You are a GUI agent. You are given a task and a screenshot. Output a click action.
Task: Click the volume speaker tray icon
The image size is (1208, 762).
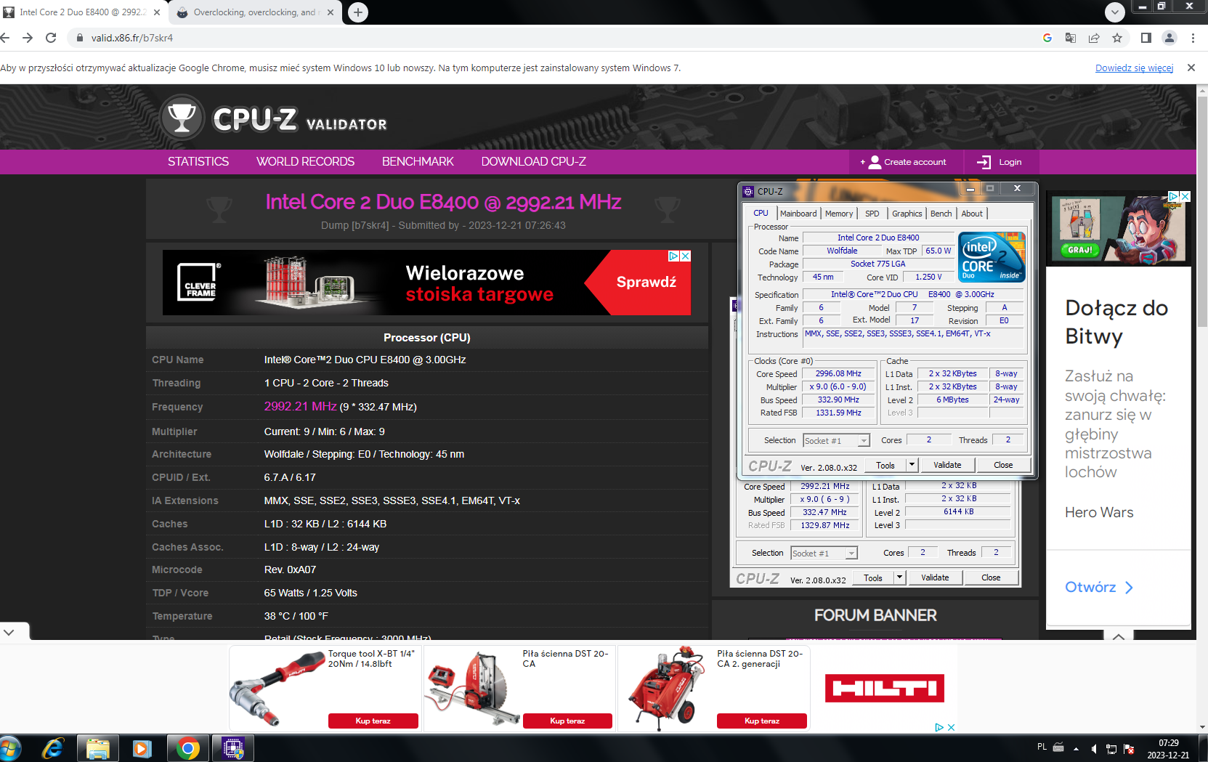click(x=1093, y=749)
